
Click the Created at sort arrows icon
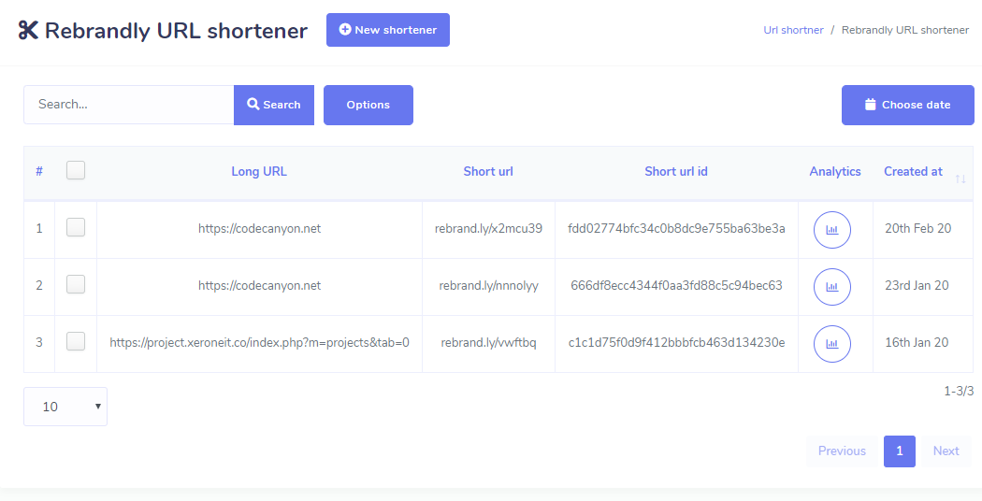[960, 178]
